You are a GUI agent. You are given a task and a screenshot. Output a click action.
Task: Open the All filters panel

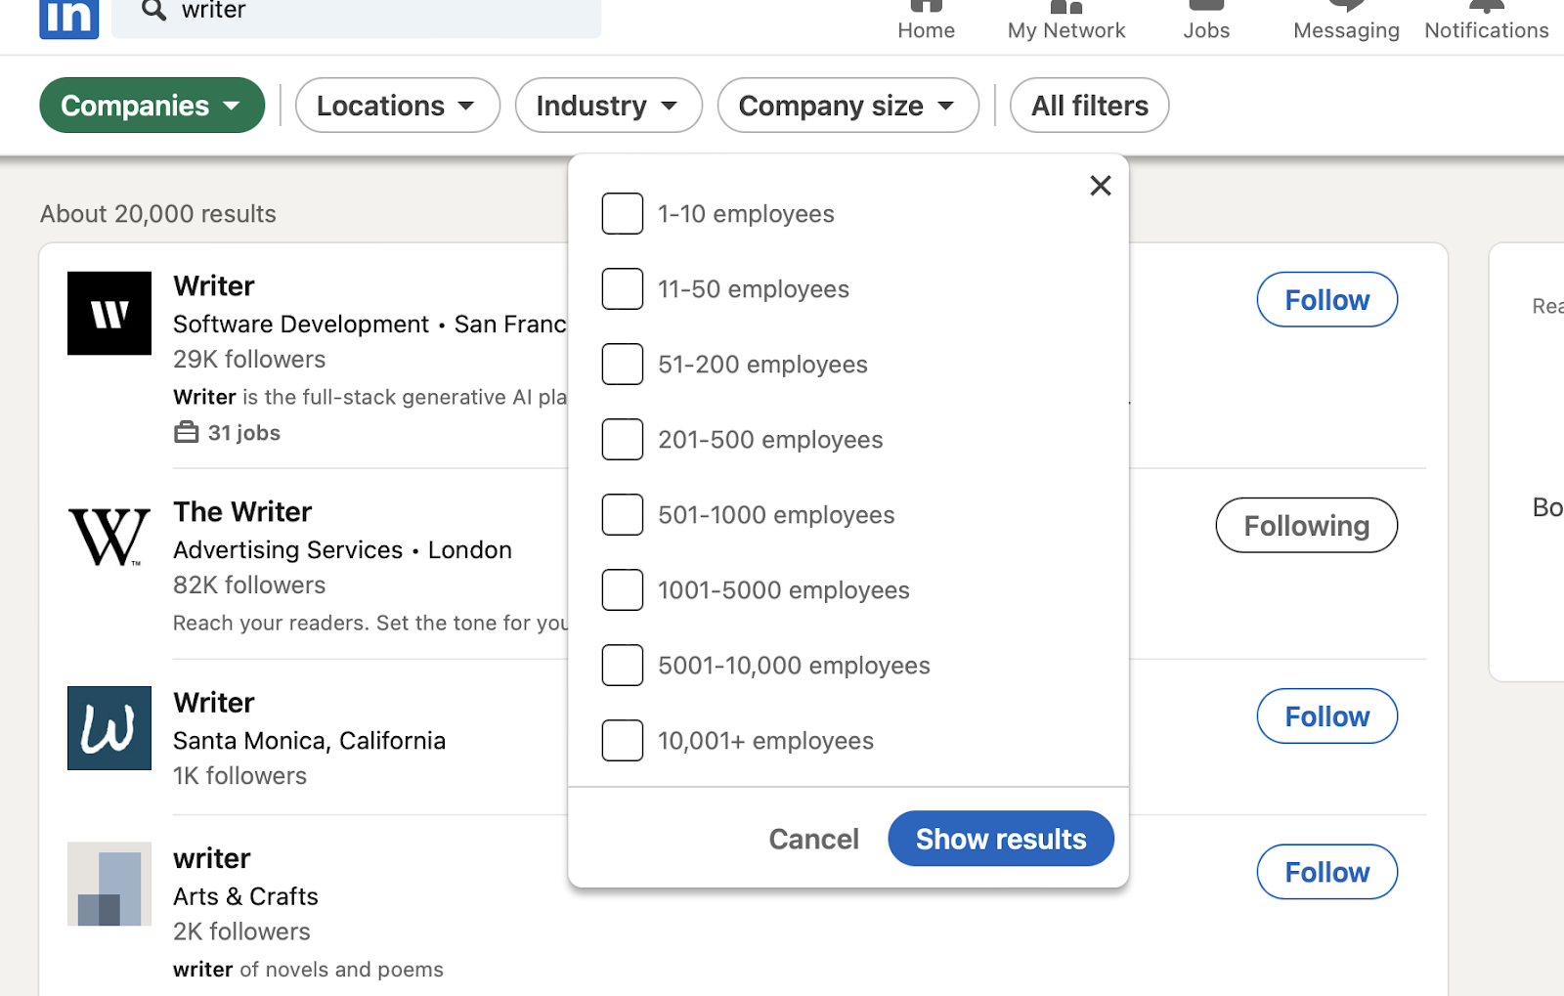pos(1088,105)
